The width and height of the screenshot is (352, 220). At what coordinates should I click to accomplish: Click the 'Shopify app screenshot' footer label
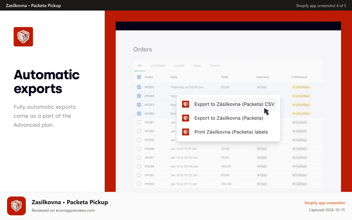(325, 203)
